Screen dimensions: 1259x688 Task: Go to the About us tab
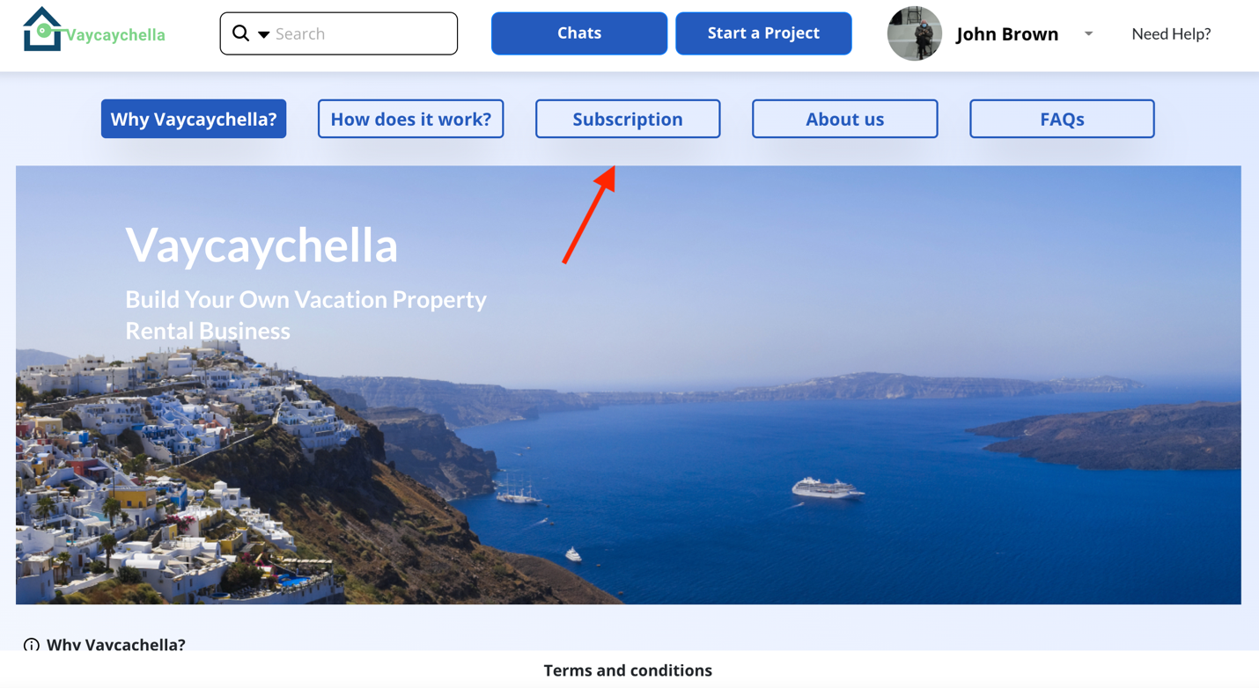[x=844, y=119]
